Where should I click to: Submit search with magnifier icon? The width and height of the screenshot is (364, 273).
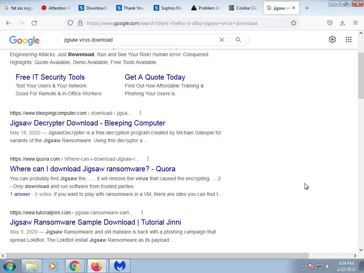click(x=238, y=40)
